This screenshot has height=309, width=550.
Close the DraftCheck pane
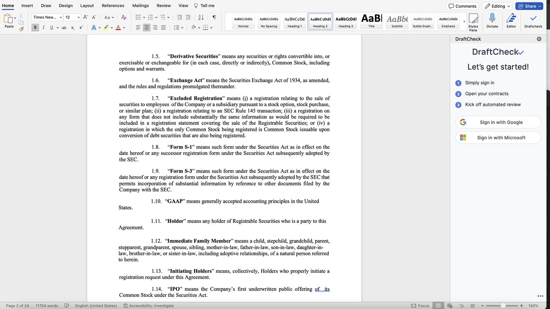(x=539, y=39)
